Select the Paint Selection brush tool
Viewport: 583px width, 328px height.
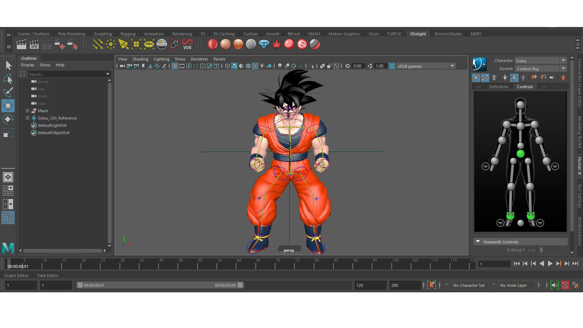click(x=8, y=92)
